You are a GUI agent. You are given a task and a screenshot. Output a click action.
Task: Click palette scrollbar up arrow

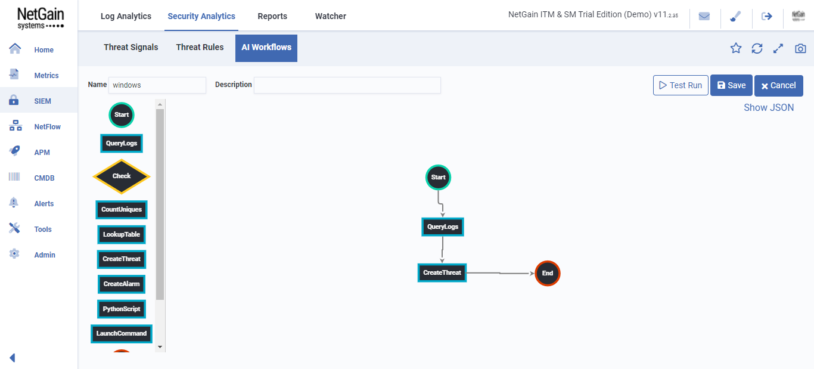tap(160, 104)
